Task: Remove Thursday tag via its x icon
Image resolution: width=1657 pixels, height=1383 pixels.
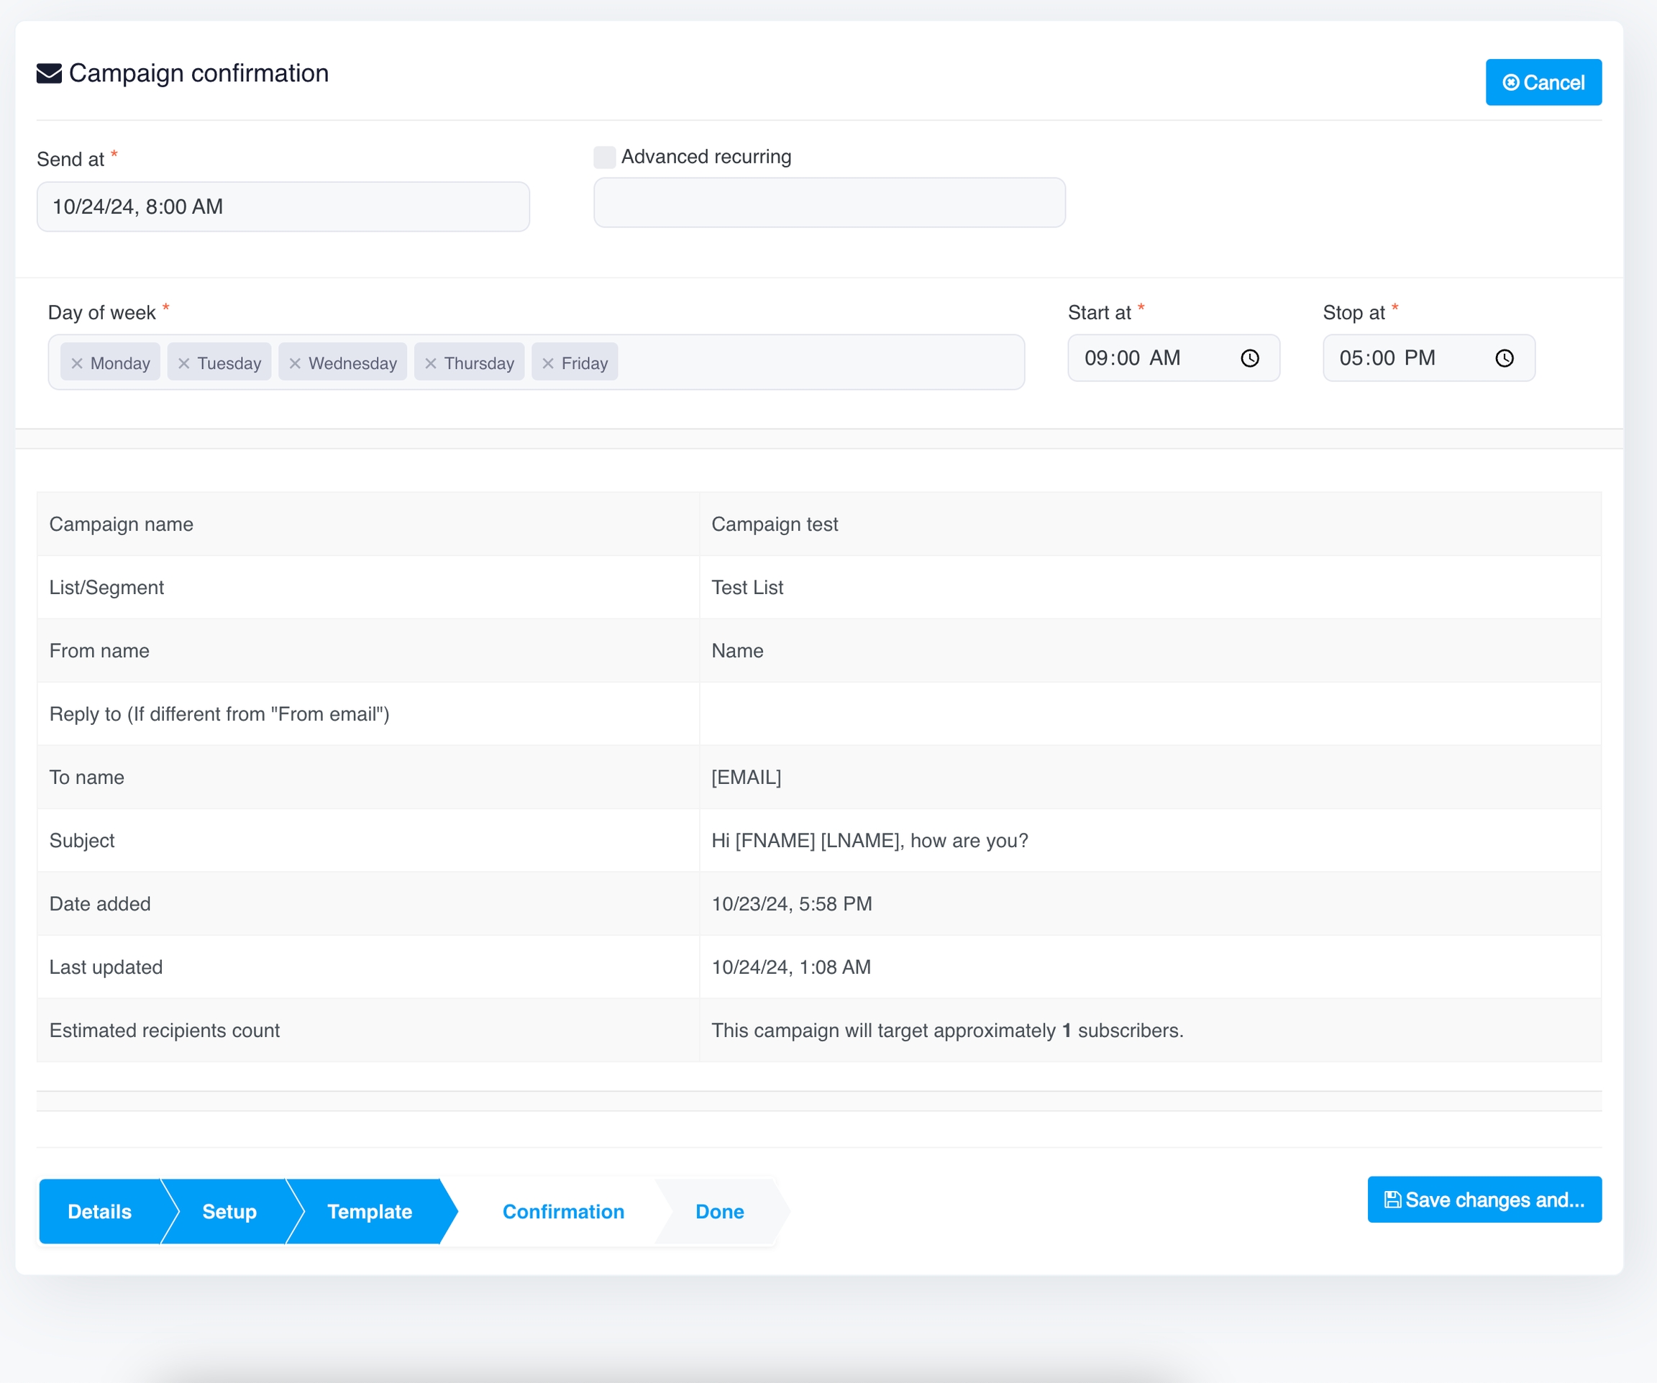Action: click(x=431, y=363)
